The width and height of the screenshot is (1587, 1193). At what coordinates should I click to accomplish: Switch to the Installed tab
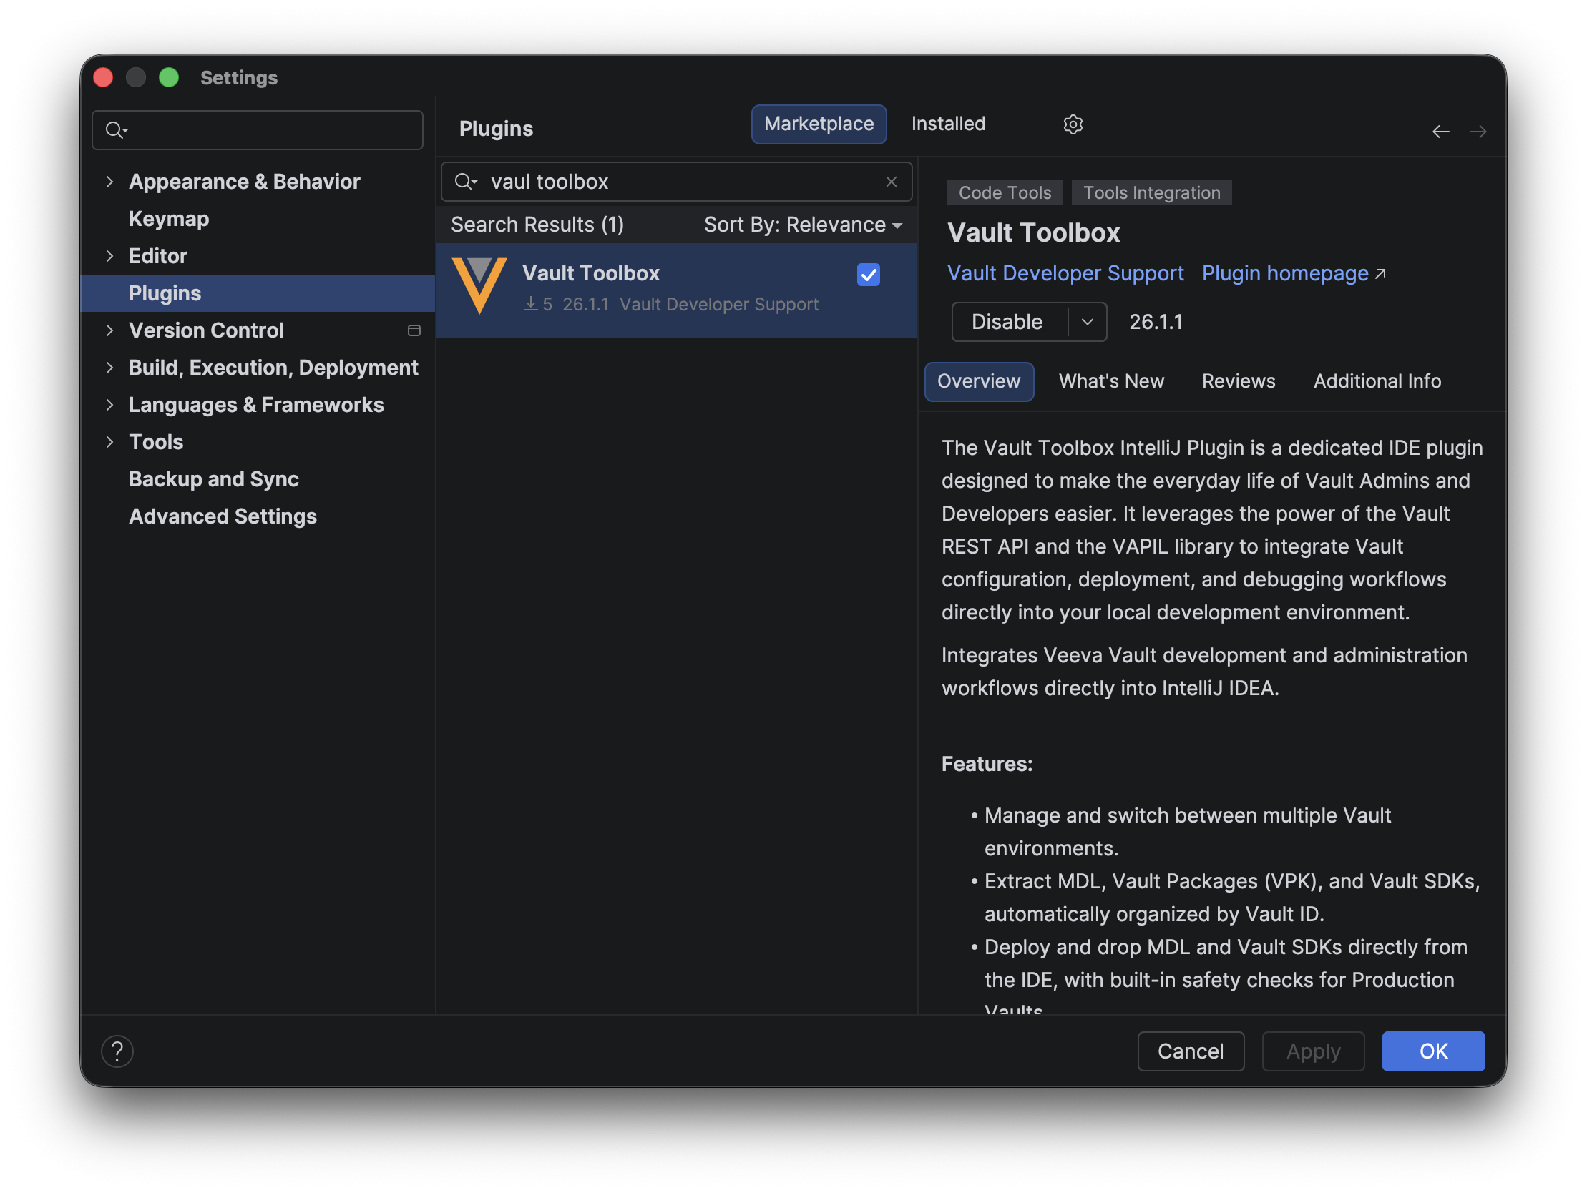(948, 124)
